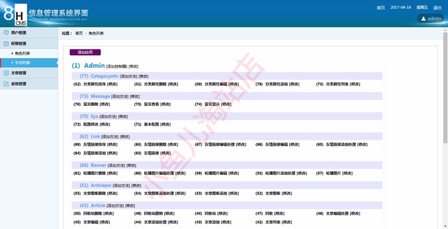448x229 pixels.
Task: Click 修改 for 友情链接删除 (68)
Action: click(x=173, y=145)
